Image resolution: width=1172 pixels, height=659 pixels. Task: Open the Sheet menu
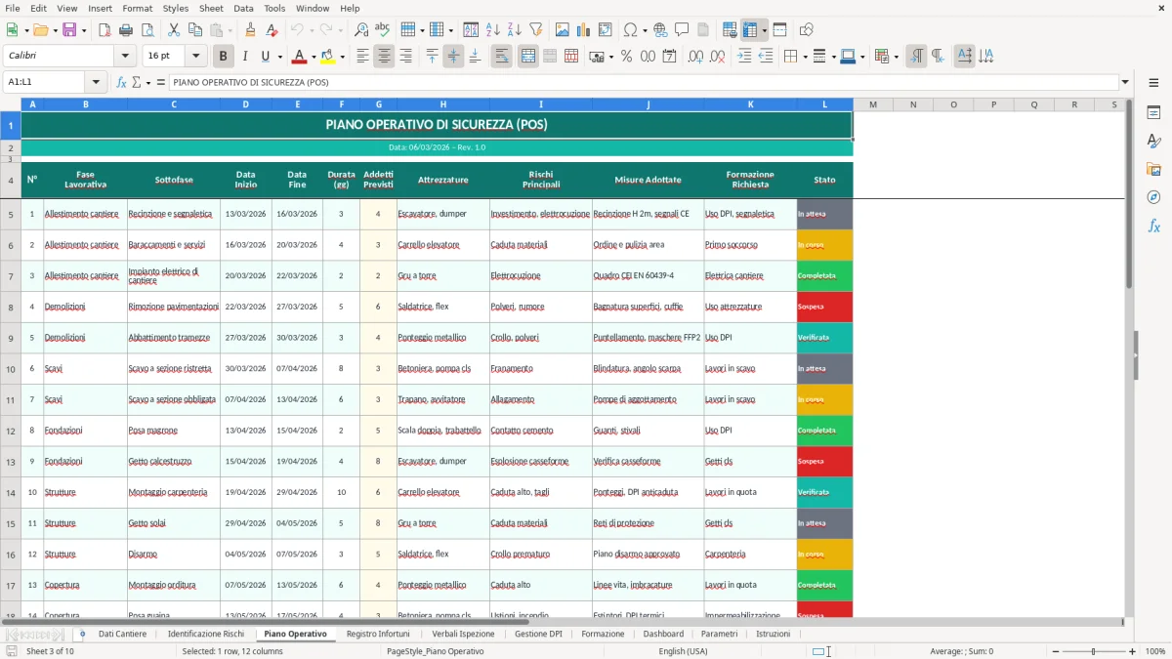pos(211,8)
